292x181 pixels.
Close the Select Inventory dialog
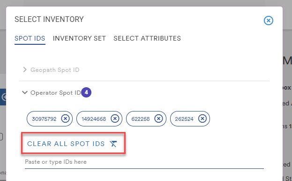[269, 21]
